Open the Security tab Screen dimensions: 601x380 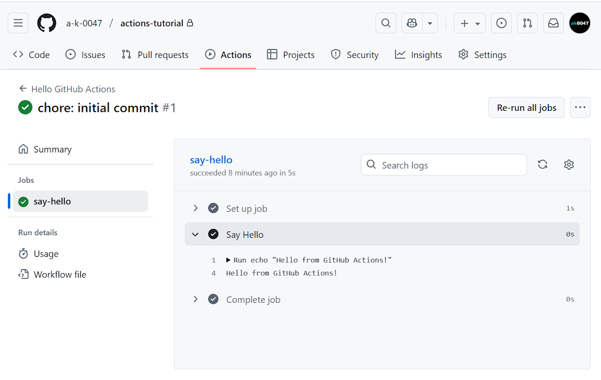point(355,55)
